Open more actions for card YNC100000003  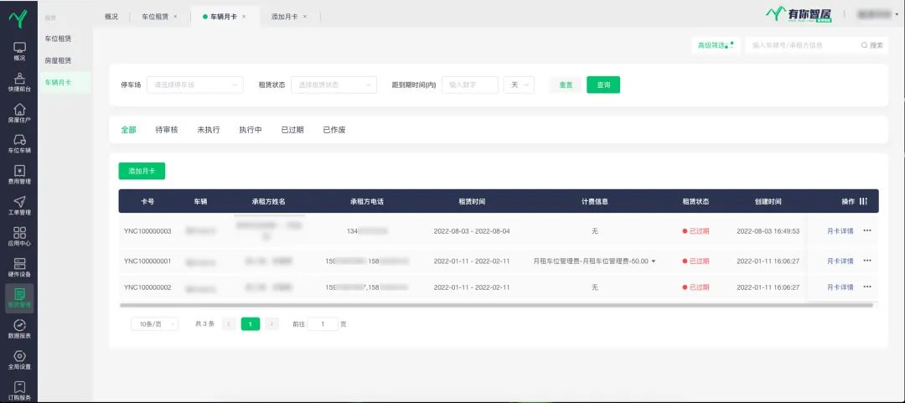coord(867,230)
